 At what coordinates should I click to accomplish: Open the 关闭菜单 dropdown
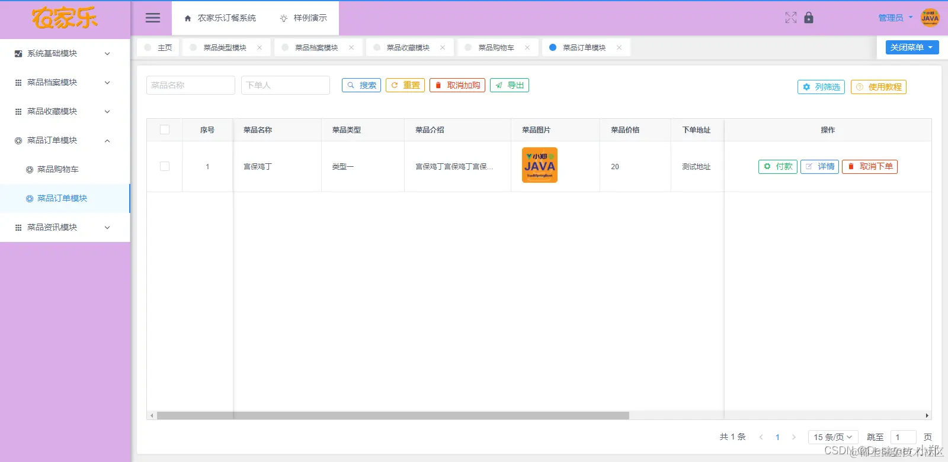coord(912,47)
